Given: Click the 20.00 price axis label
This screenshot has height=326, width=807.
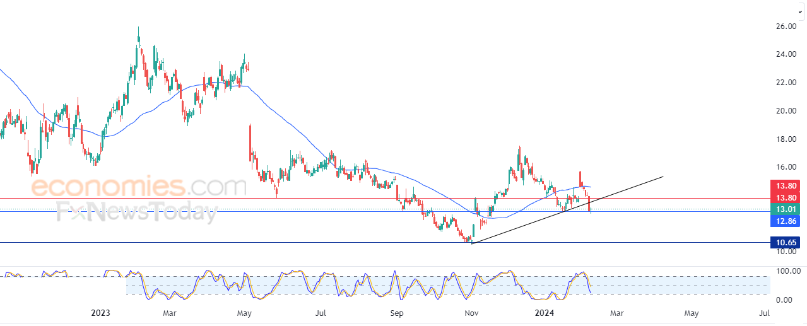Looking at the screenshot, I should (786, 111).
